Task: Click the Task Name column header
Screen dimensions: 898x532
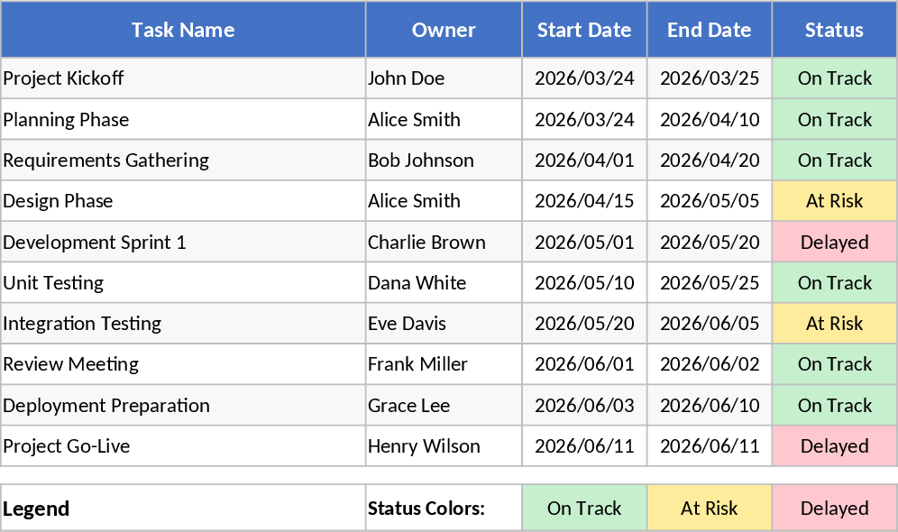Action: (x=183, y=30)
